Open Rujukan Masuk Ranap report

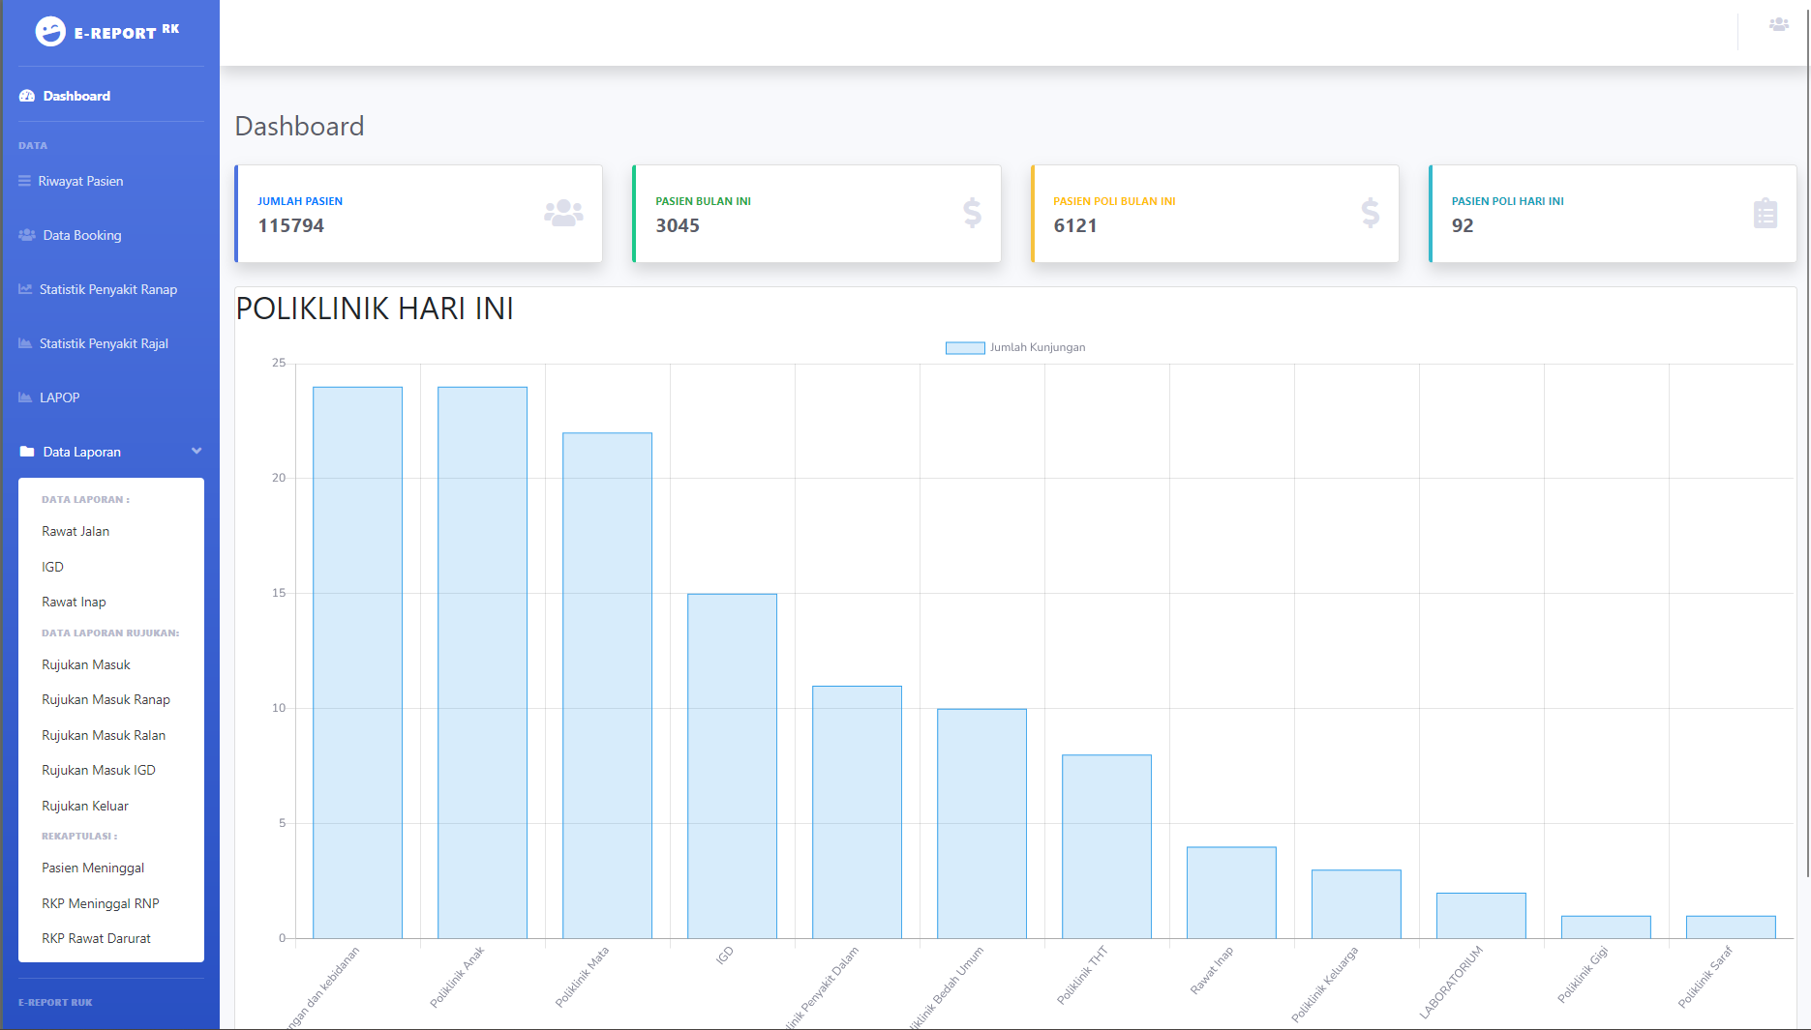tap(106, 699)
